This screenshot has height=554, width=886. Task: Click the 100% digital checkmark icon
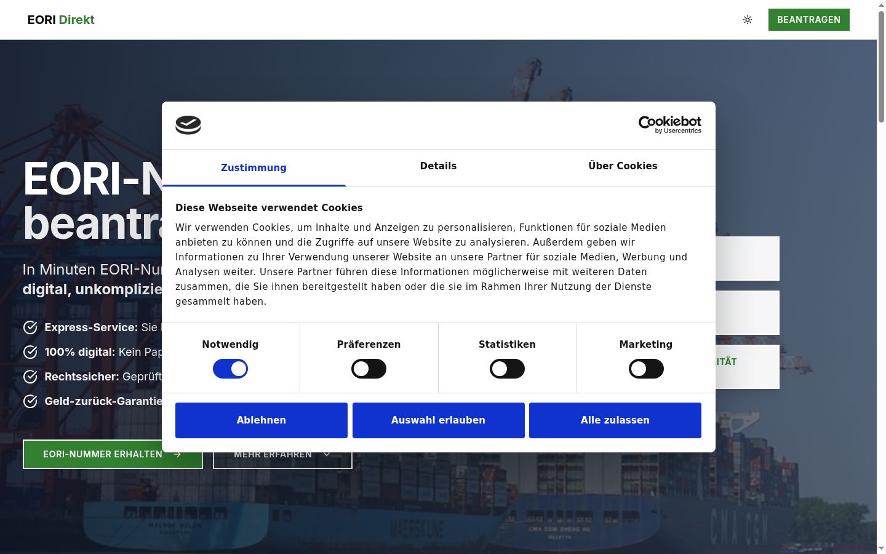(x=30, y=352)
